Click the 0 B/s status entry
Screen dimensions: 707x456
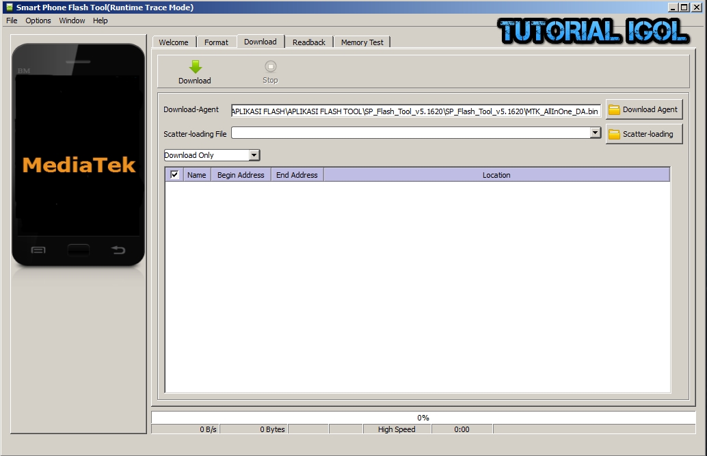click(x=185, y=429)
